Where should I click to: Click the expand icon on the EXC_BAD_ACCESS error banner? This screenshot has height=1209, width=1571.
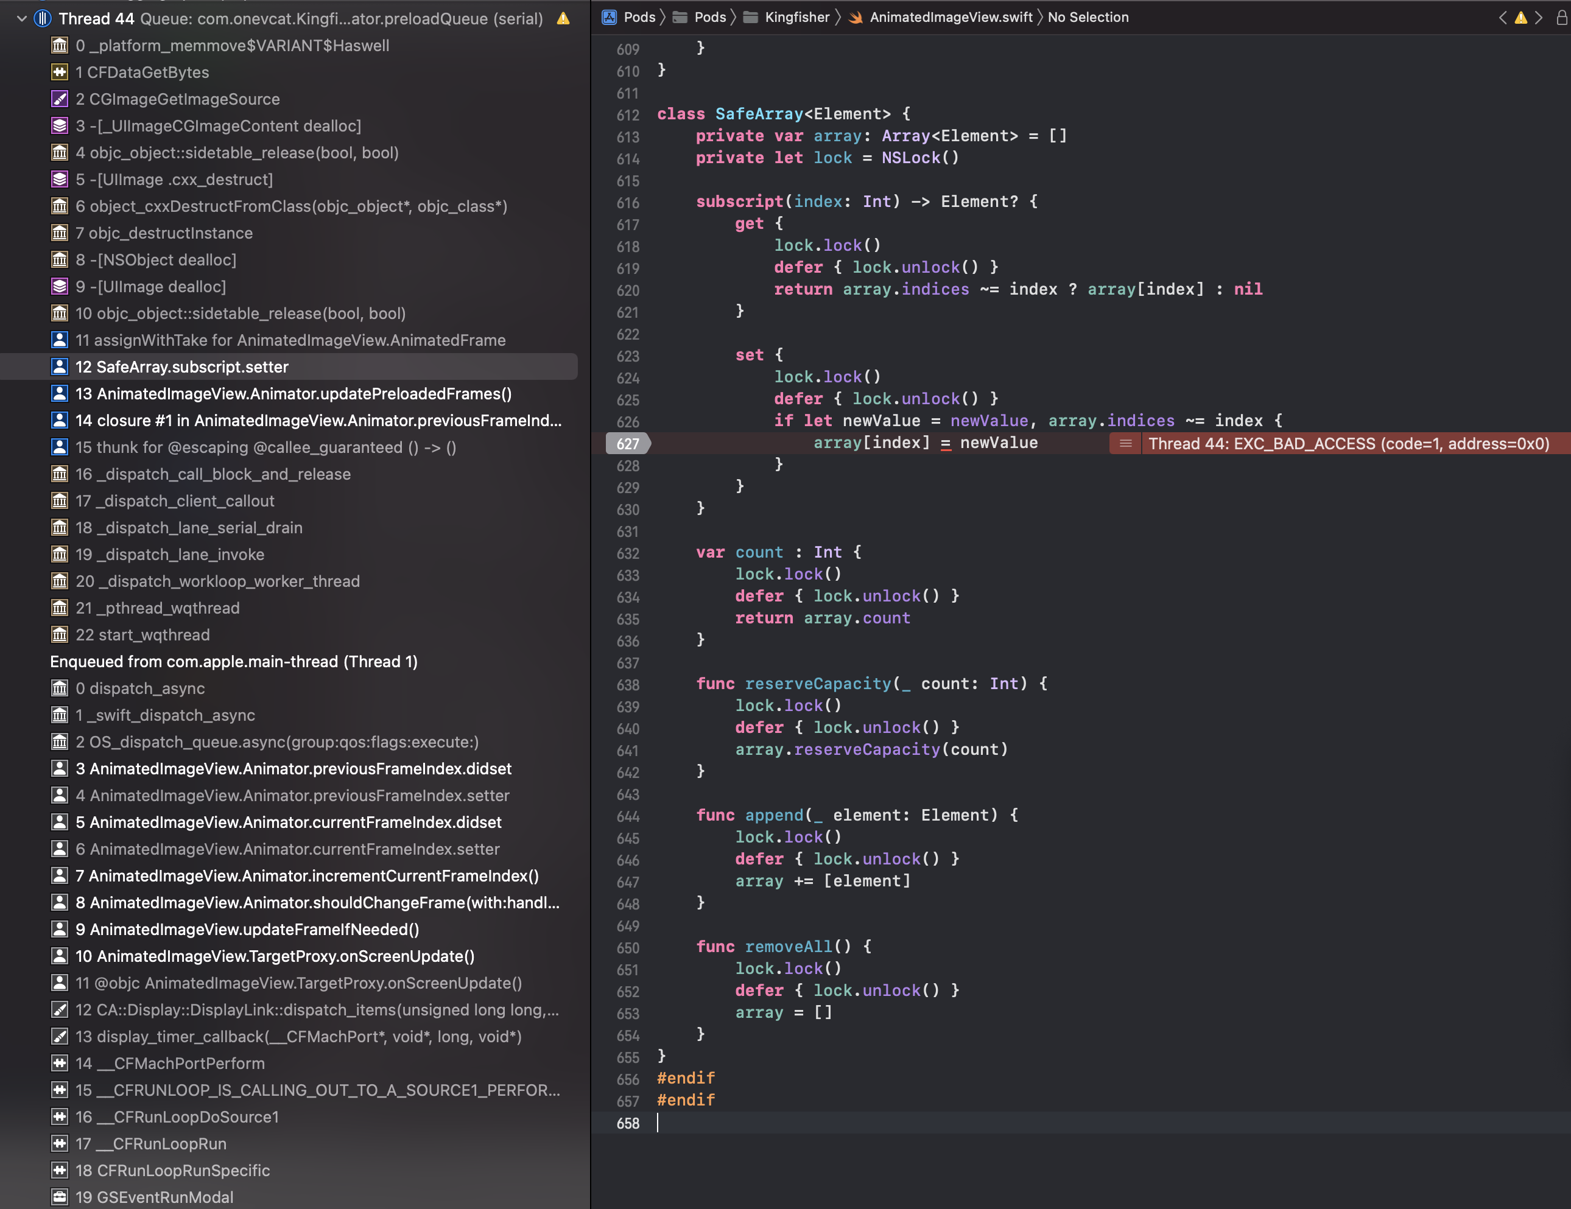pos(1124,444)
